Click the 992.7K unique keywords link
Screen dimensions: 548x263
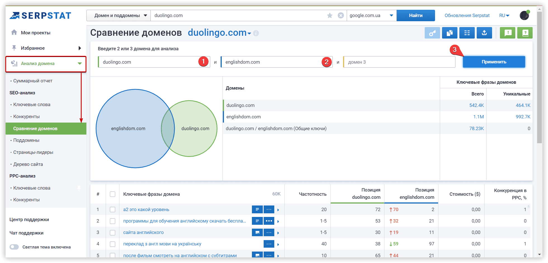(523, 117)
